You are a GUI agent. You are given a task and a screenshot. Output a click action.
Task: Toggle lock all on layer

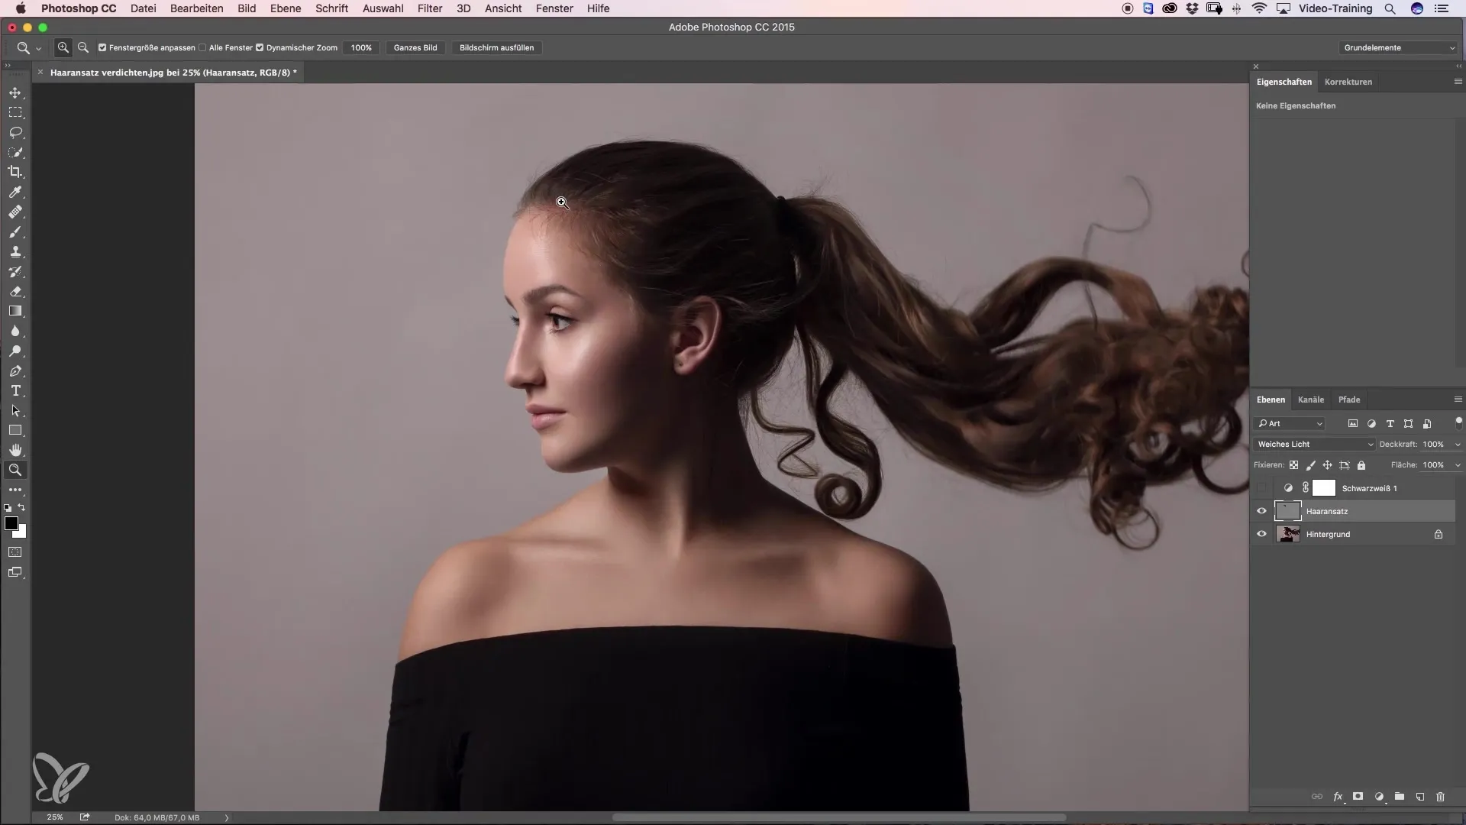[1361, 464]
